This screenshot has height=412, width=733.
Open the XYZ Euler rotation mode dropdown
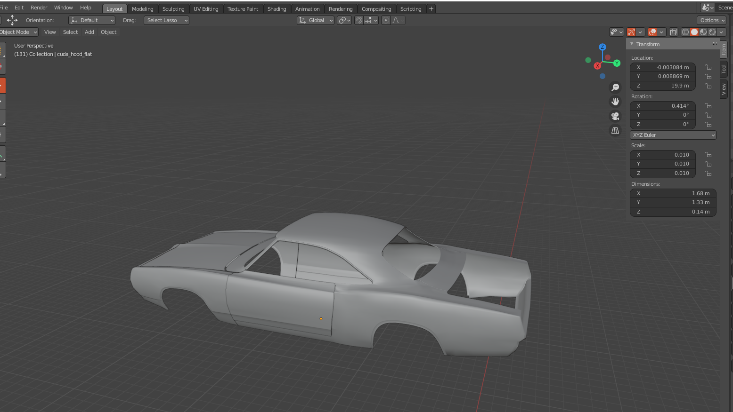tap(673, 135)
